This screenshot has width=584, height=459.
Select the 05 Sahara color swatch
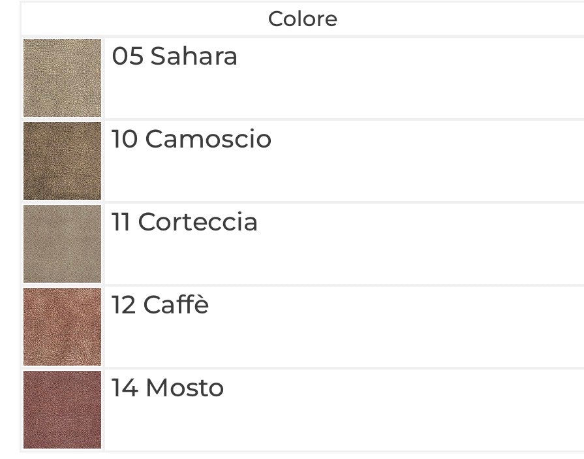pyautogui.click(x=62, y=78)
